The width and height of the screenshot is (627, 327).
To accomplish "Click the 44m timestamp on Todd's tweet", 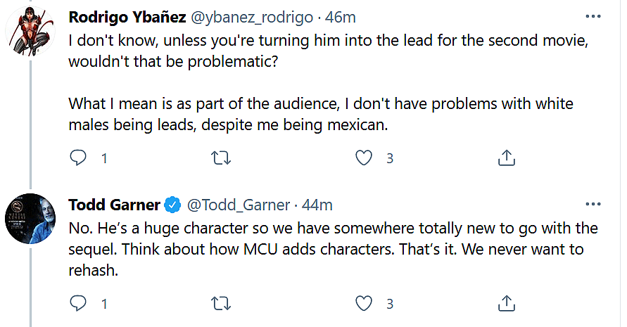I will [317, 205].
